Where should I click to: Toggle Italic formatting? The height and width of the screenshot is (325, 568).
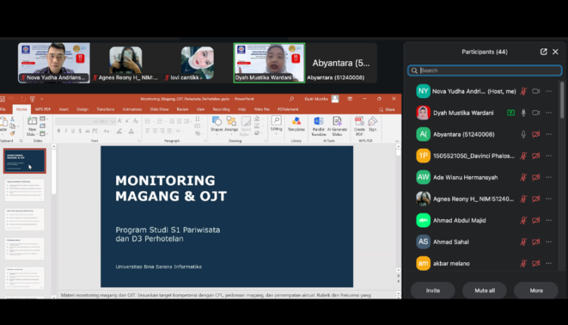click(66, 131)
